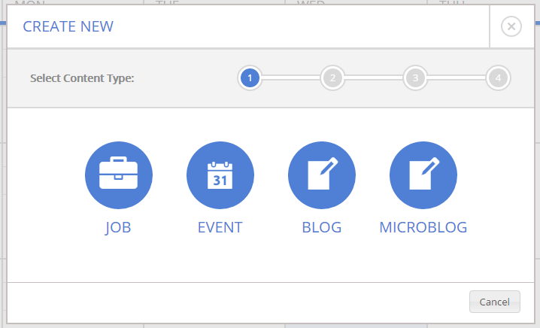Click the EVENT text label
The image size is (540, 328).
(x=220, y=227)
